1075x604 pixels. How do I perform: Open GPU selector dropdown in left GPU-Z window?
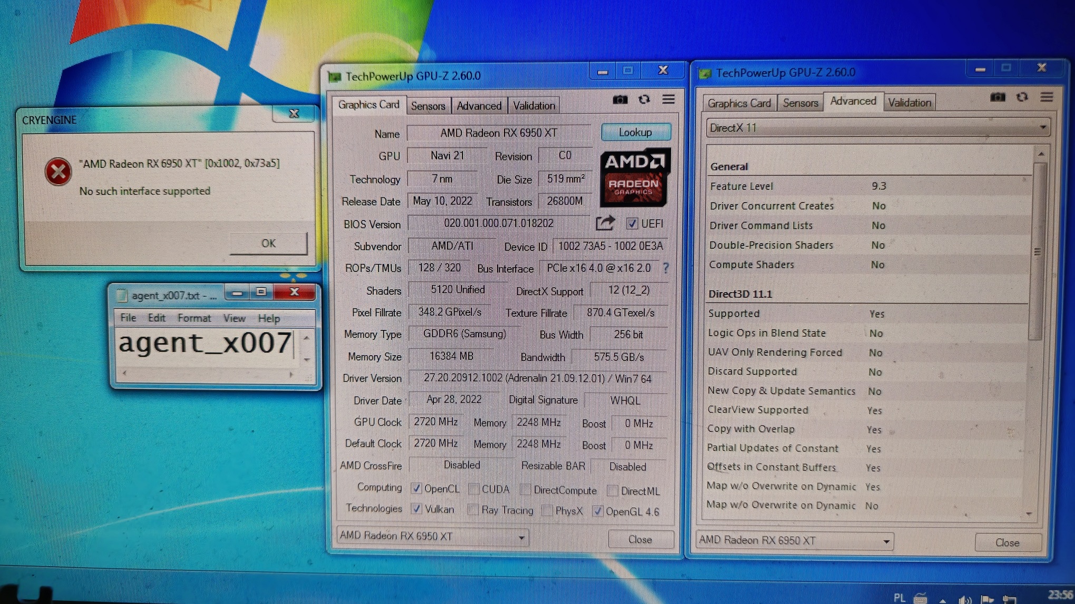[x=432, y=536]
